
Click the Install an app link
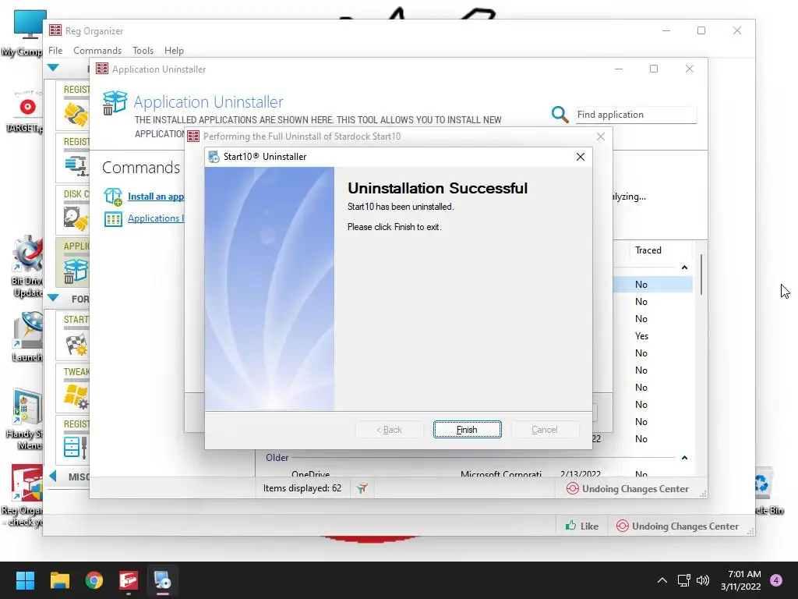pyautogui.click(x=156, y=197)
